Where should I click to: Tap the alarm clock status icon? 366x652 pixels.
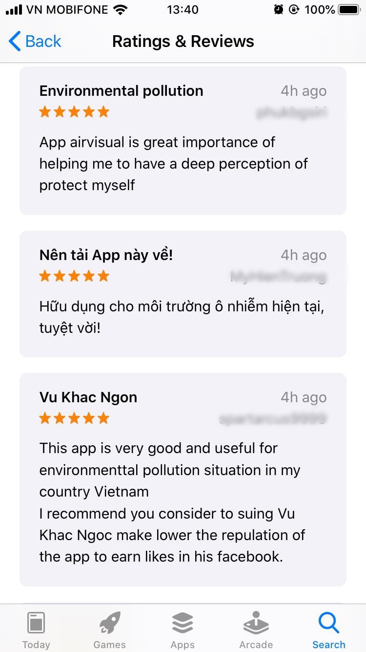[279, 9]
